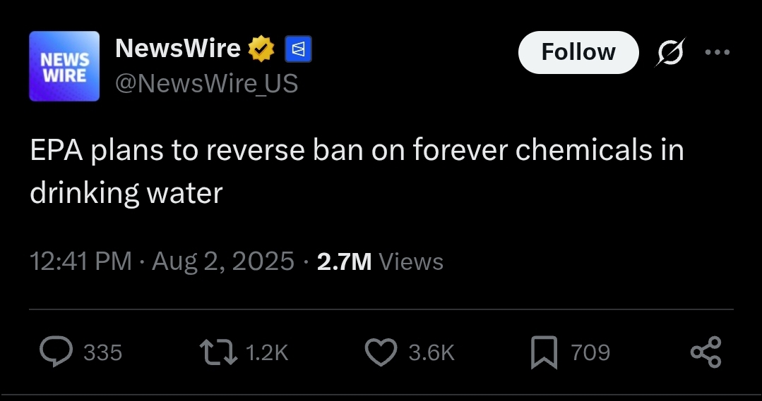Image resolution: width=762 pixels, height=401 pixels.
Task: Follow the NewsWire account
Action: (x=578, y=52)
